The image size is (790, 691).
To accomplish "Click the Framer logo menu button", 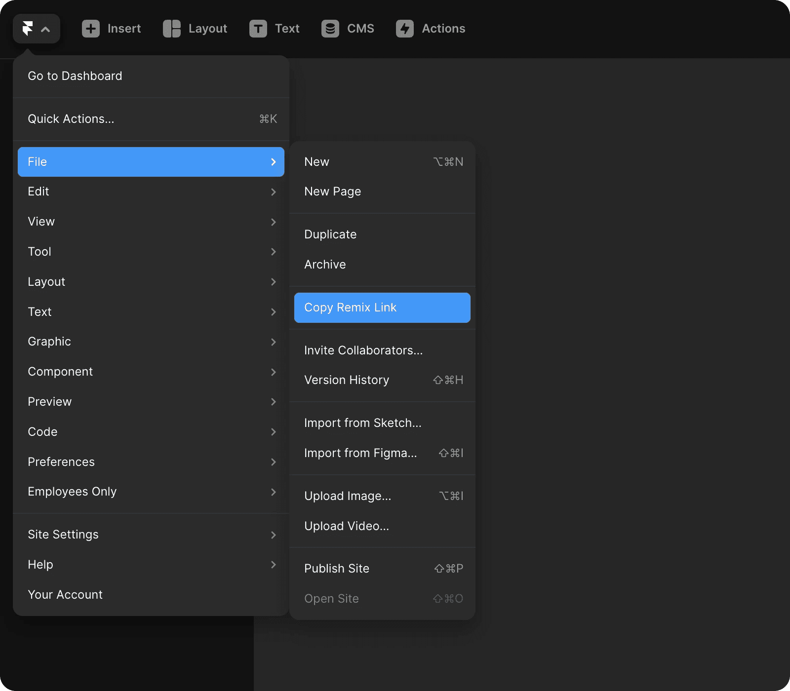I will click(28, 29).
